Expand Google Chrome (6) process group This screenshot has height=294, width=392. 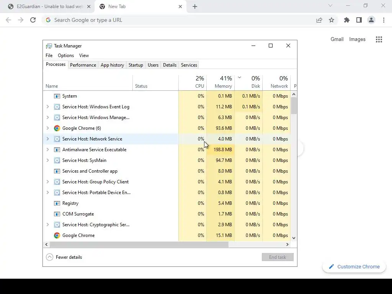click(x=47, y=128)
